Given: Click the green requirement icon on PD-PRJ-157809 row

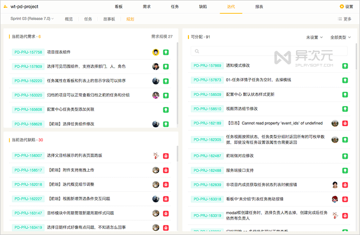Looking at the screenshot, I should coord(166,67).
